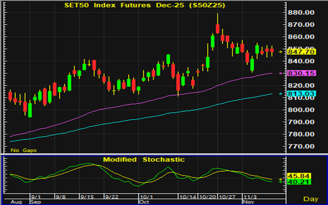The height and width of the screenshot is (205, 328).
Task: Select the yellow 847.70 last price tag
Action: click(301, 52)
